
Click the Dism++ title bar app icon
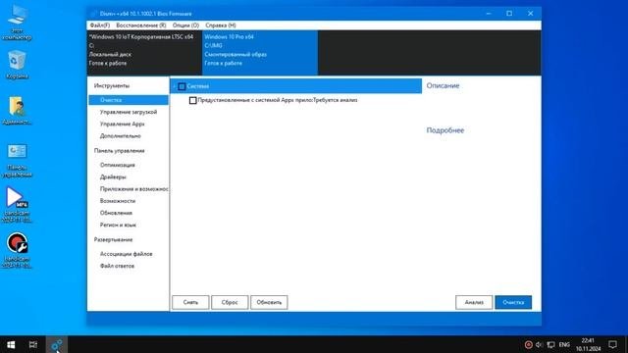[93, 14]
